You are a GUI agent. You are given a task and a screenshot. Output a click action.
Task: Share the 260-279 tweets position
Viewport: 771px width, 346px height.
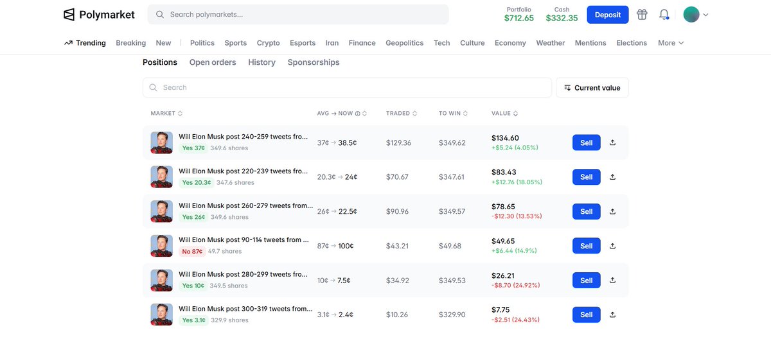click(612, 211)
